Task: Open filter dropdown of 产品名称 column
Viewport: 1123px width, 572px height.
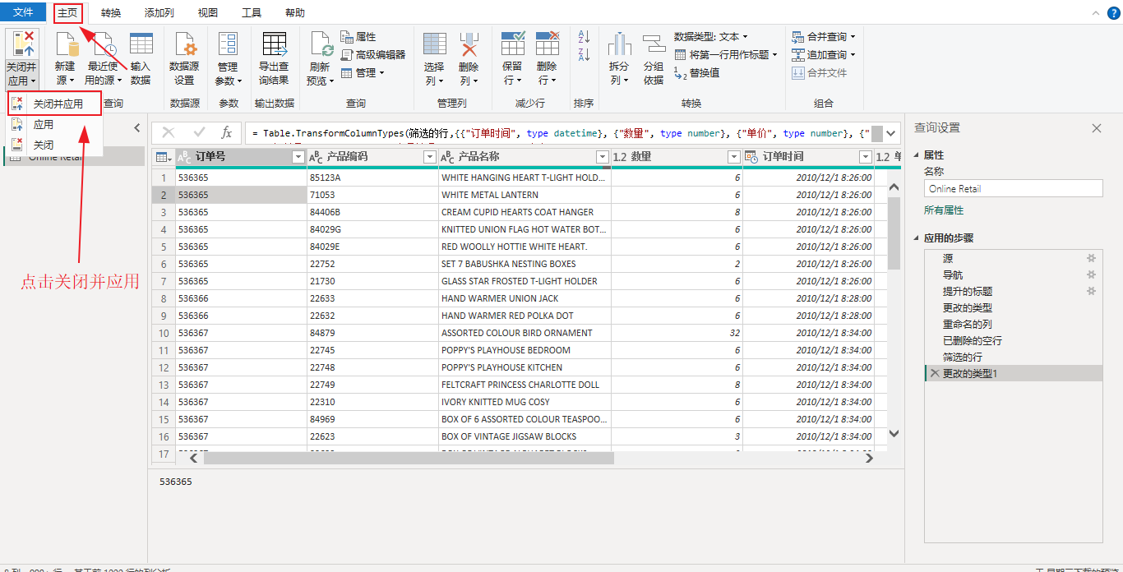Action: pyautogui.click(x=602, y=157)
